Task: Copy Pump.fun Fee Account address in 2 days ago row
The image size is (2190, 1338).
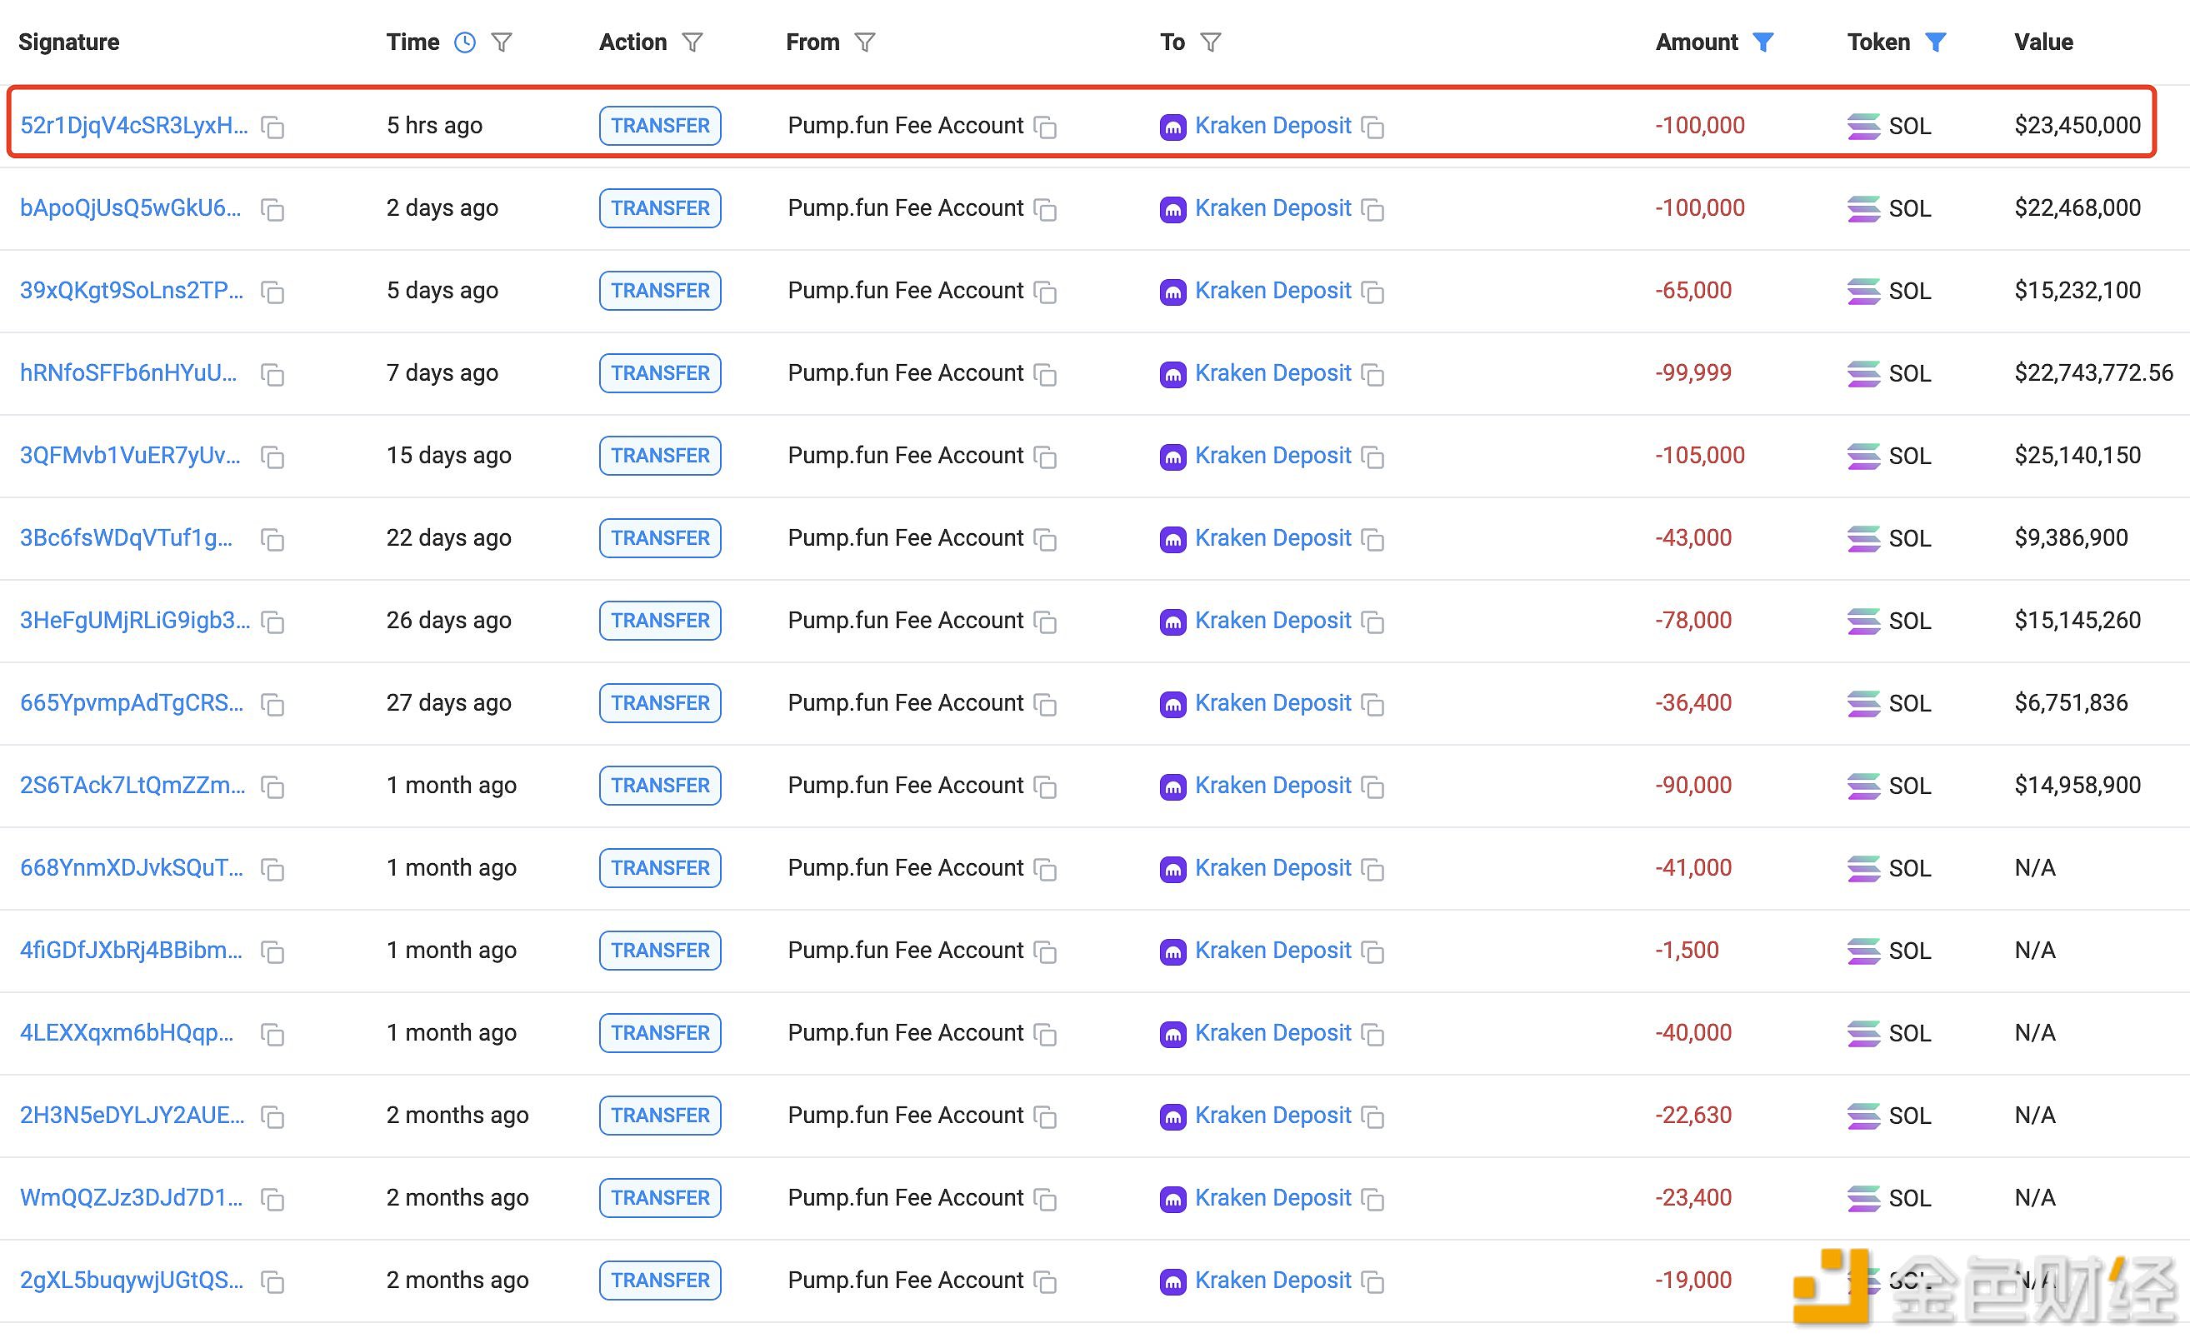Action: (x=1045, y=210)
